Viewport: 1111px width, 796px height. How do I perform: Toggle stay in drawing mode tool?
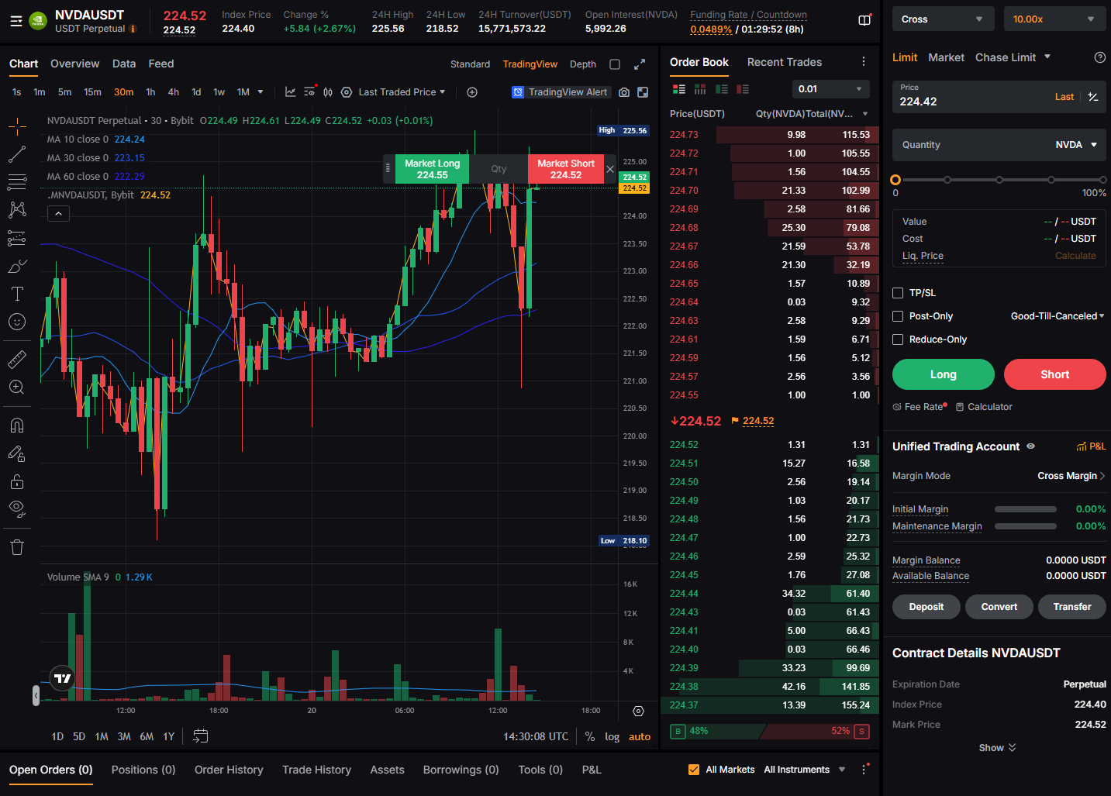17,453
